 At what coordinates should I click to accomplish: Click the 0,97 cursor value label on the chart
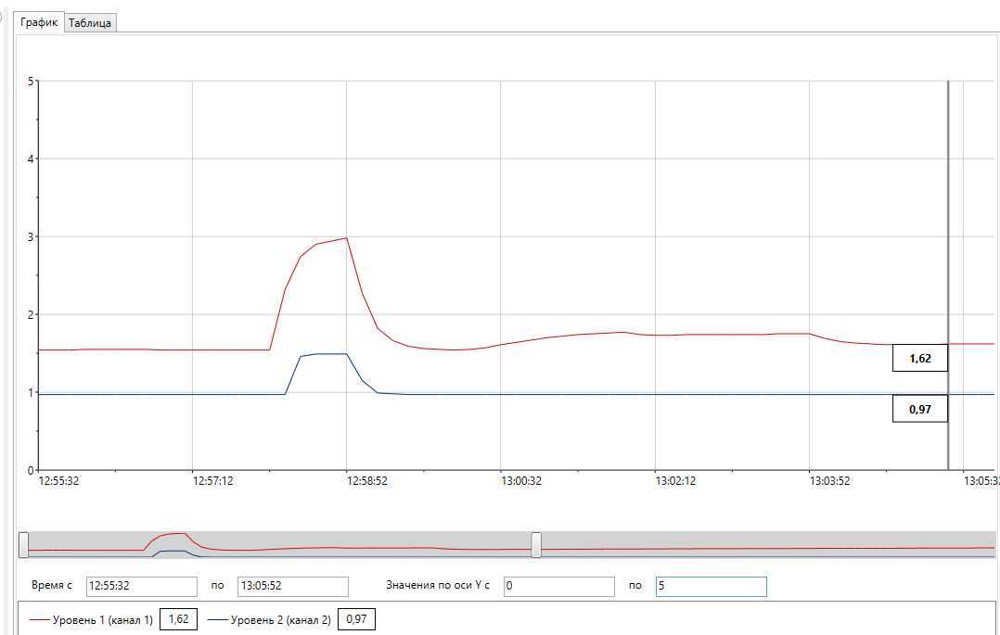(919, 409)
